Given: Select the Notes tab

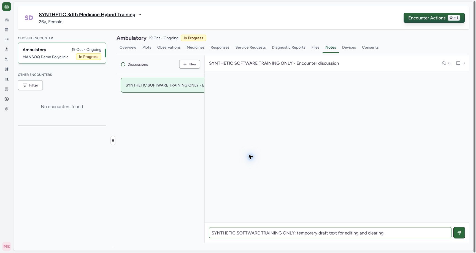Looking at the screenshot, I should (331, 47).
